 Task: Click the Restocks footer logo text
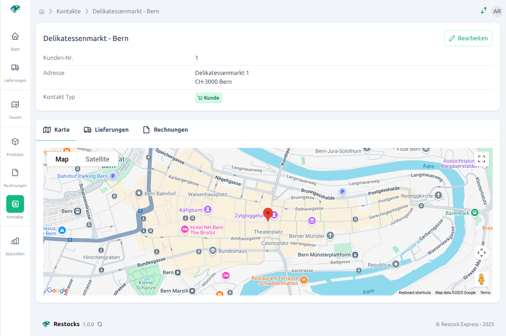[67, 324]
